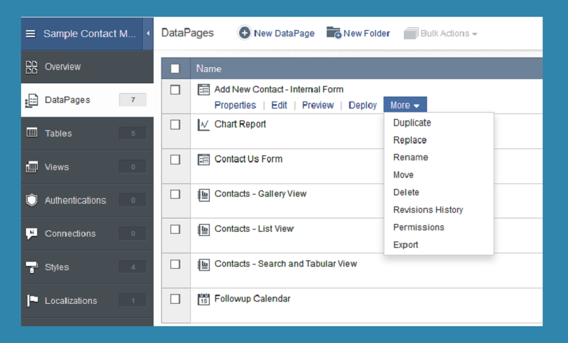
Task: Click the Deploy link
Action: 363,105
